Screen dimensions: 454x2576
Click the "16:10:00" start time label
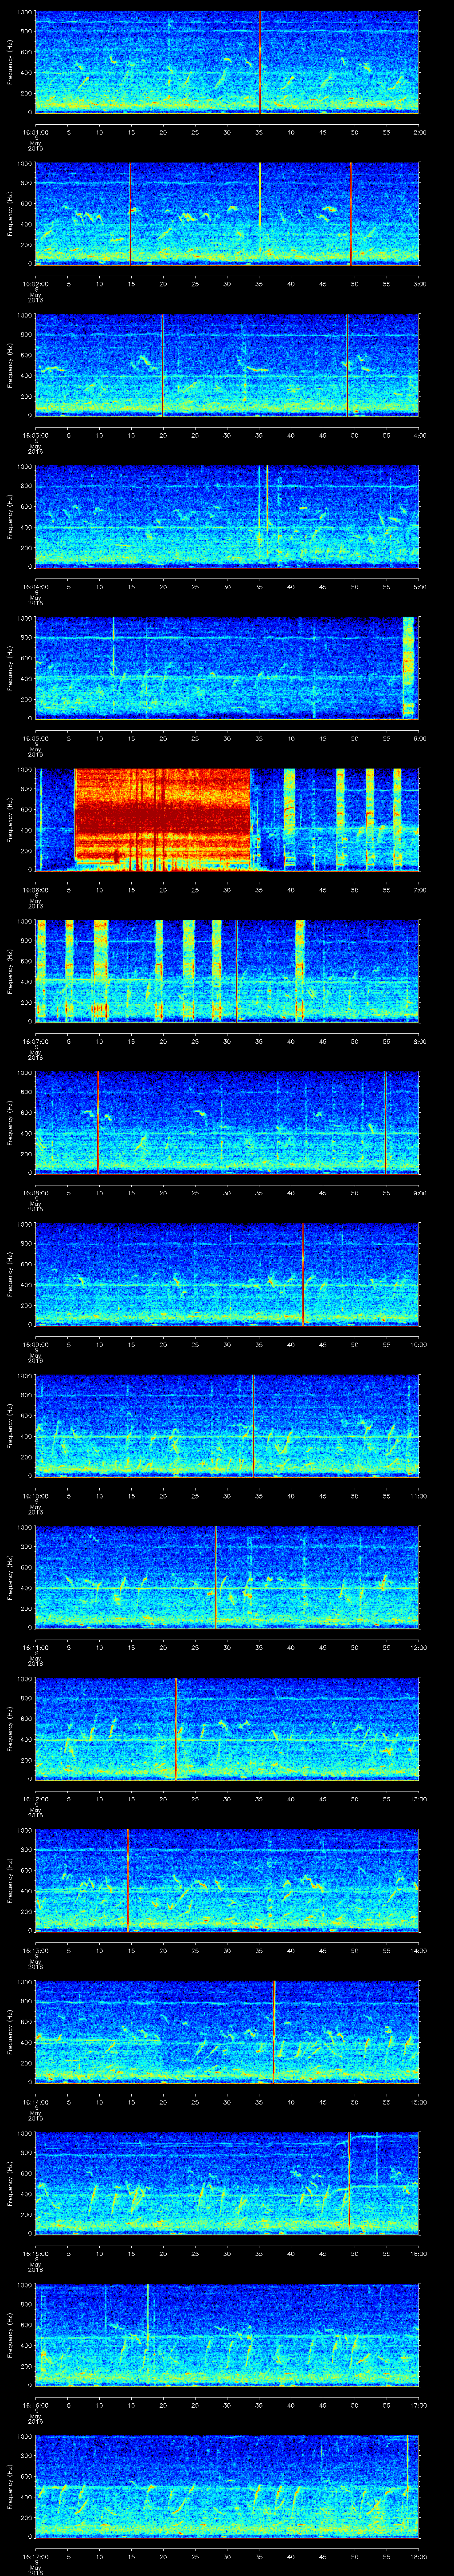click(36, 1495)
